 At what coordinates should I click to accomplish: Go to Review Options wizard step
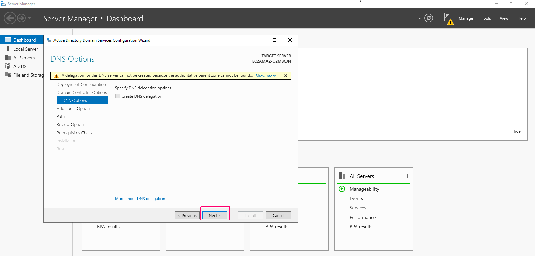pyautogui.click(x=71, y=125)
